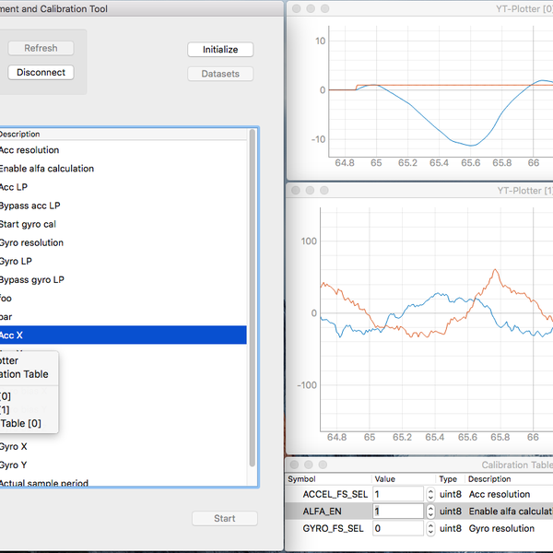Select the Gyro X list entry
Viewport: 553px width, 553px height.
(x=120, y=446)
